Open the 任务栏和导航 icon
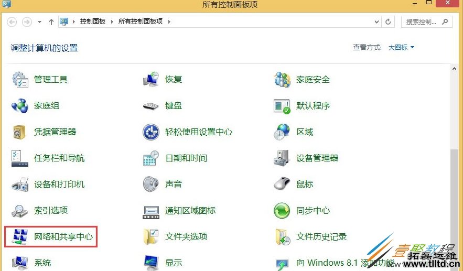Image resolution: width=463 pixels, height=271 pixels. pos(20,158)
